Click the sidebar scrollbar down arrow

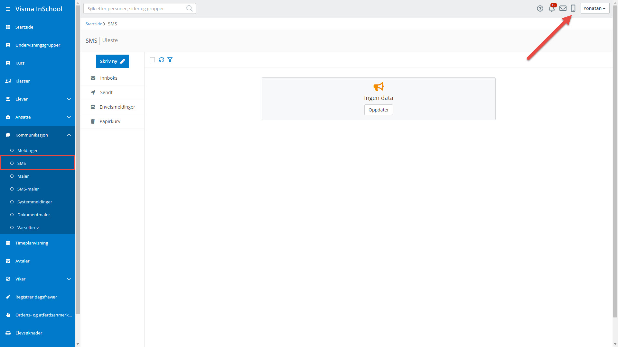(x=78, y=344)
